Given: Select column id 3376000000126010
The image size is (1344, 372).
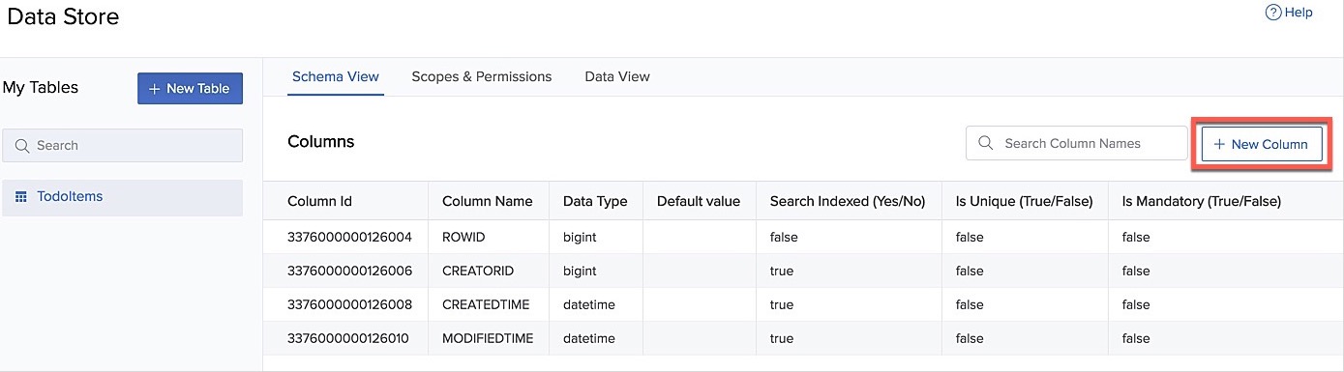Looking at the screenshot, I should pyautogui.click(x=349, y=338).
